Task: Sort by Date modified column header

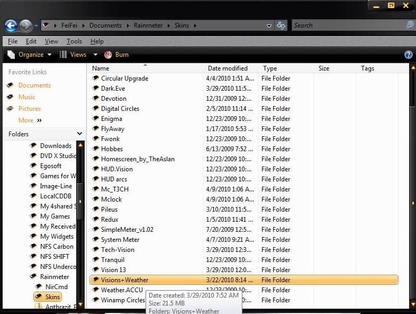Action: click(x=228, y=68)
